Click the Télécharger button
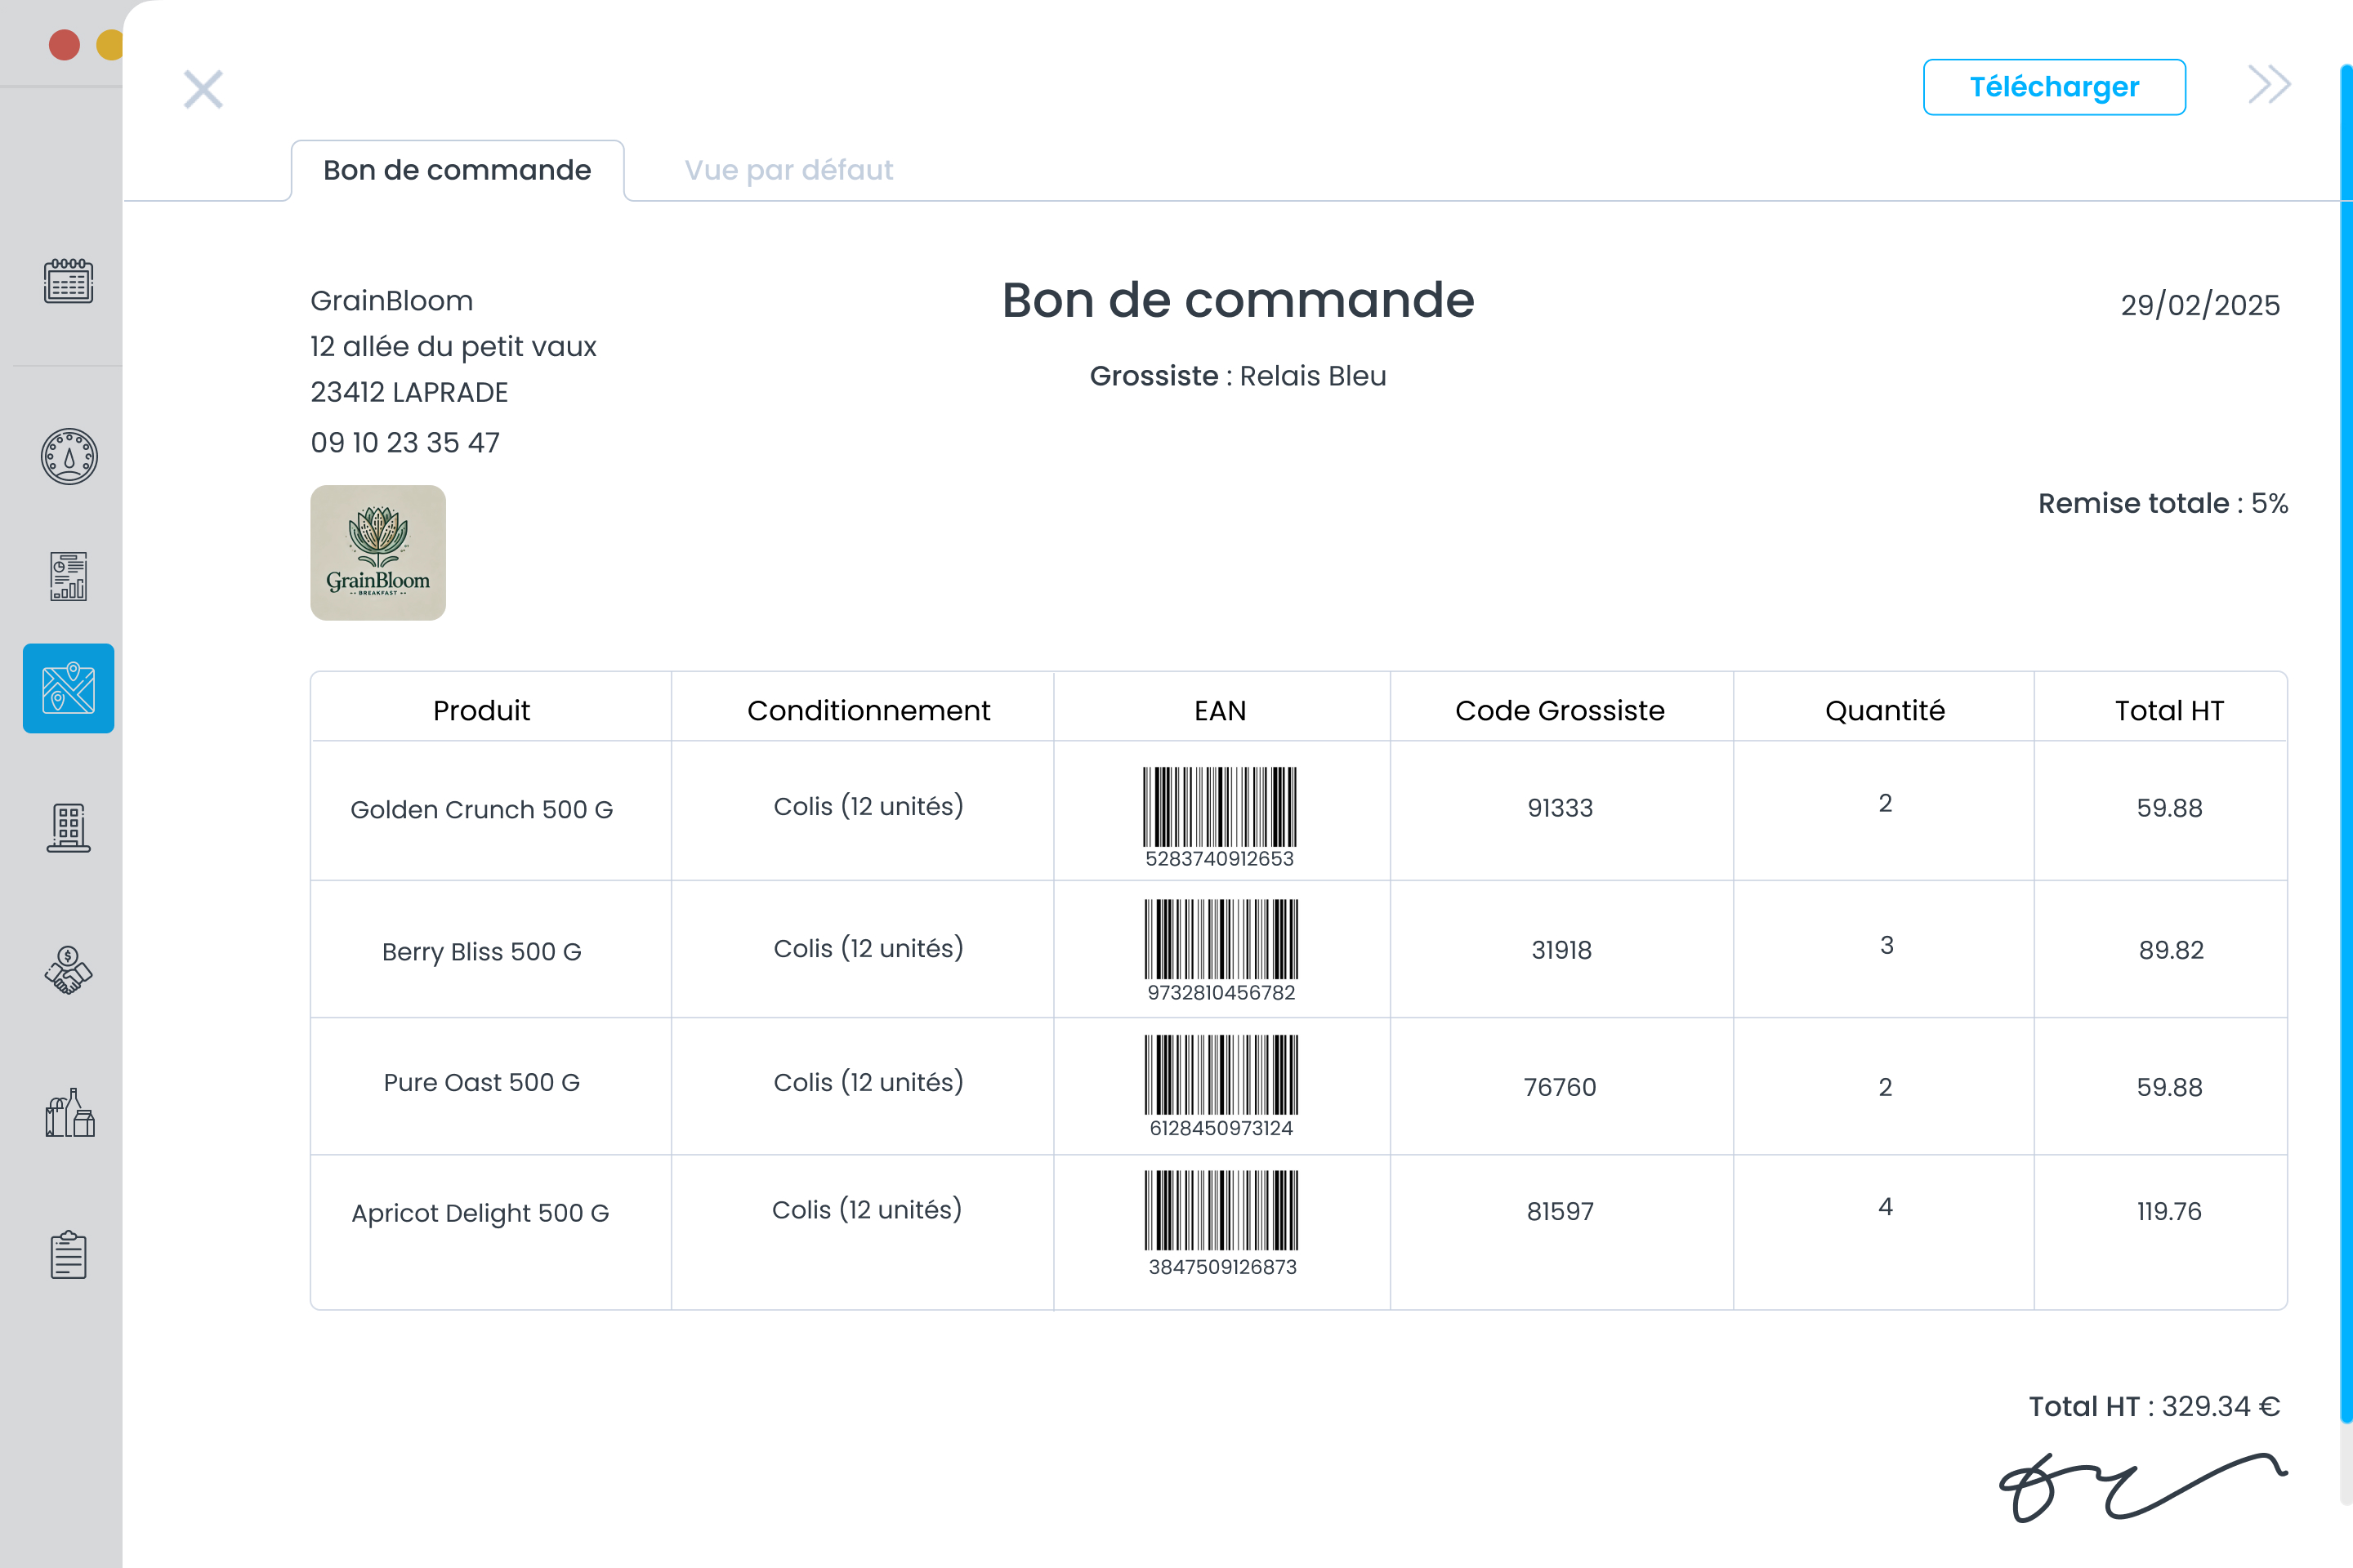 2054,87
